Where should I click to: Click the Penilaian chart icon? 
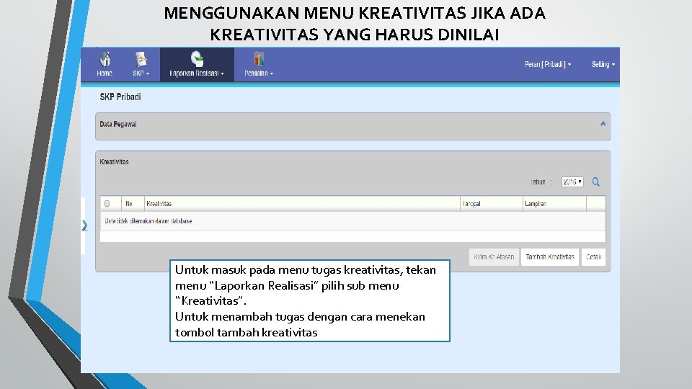(259, 58)
